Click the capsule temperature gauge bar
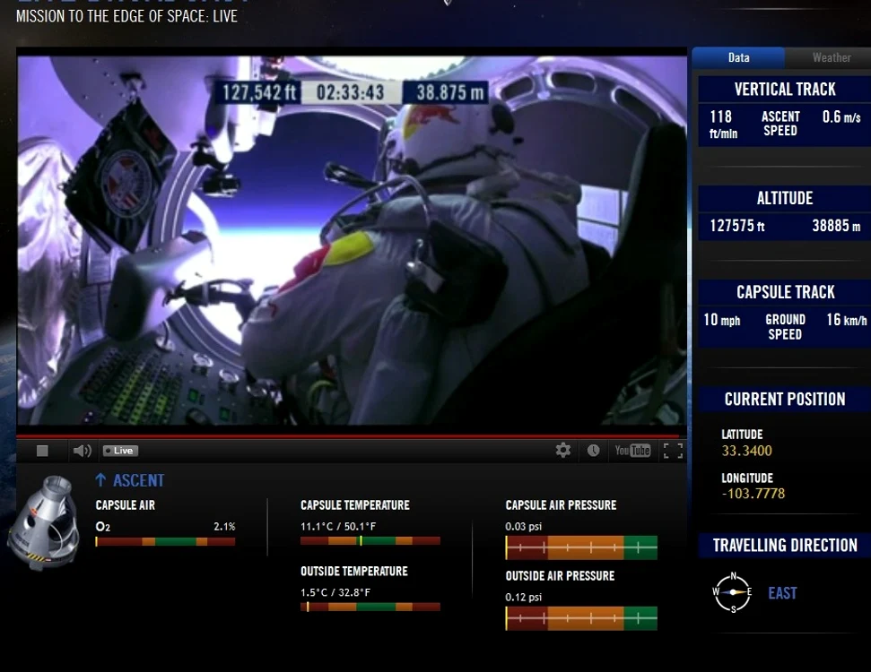The height and width of the screenshot is (672, 871). pyautogui.click(x=370, y=540)
